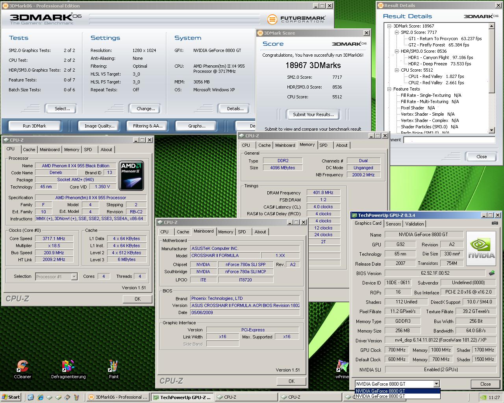The image size is (504, 403).
Task: Open About tab in the CPU-Z mainboard window
Action: 260,232
